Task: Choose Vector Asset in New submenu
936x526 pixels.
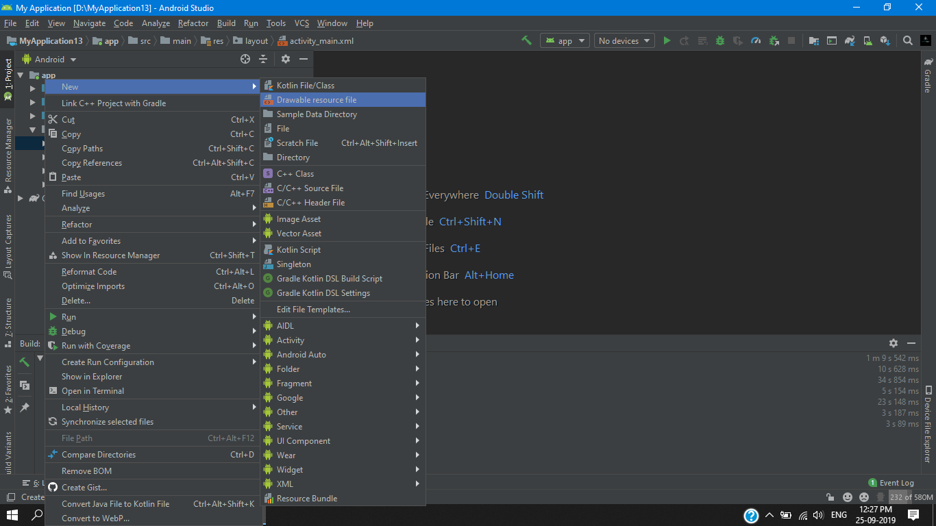Action: coord(299,234)
